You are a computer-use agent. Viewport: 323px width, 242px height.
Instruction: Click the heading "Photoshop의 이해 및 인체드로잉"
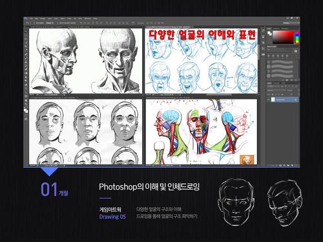click(x=149, y=187)
